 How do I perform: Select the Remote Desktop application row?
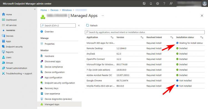click(x=144, y=49)
